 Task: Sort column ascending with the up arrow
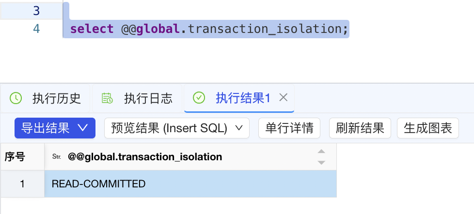tap(321, 152)
